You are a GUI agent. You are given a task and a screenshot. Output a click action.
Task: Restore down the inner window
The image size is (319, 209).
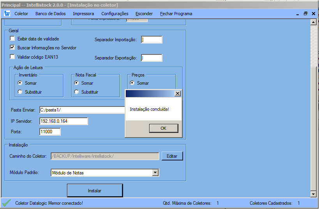pyautogui.click(x=305, y=14)
